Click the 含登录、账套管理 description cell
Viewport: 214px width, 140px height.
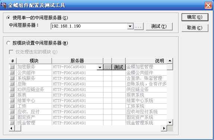coord(146,78)
